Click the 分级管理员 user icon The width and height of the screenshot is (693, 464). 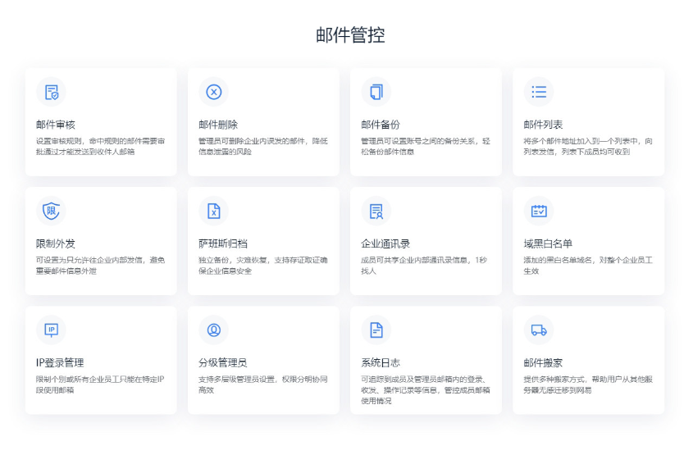click(213, 330)
